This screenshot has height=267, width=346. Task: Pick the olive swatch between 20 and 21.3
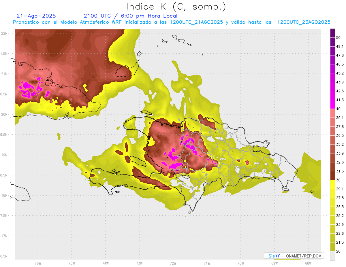point(333,247)
